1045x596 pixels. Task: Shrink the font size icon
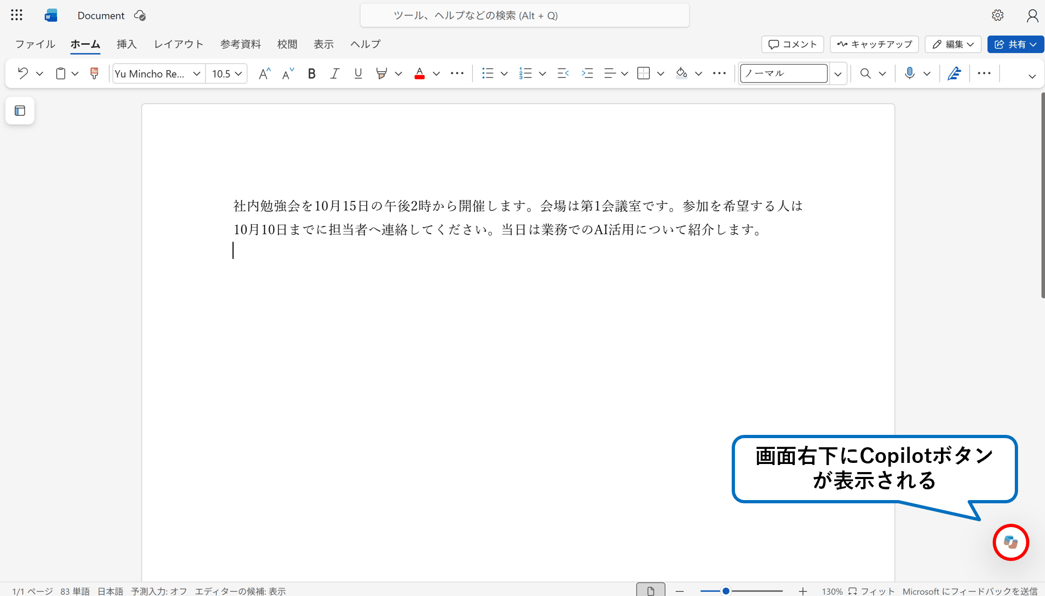288,73
